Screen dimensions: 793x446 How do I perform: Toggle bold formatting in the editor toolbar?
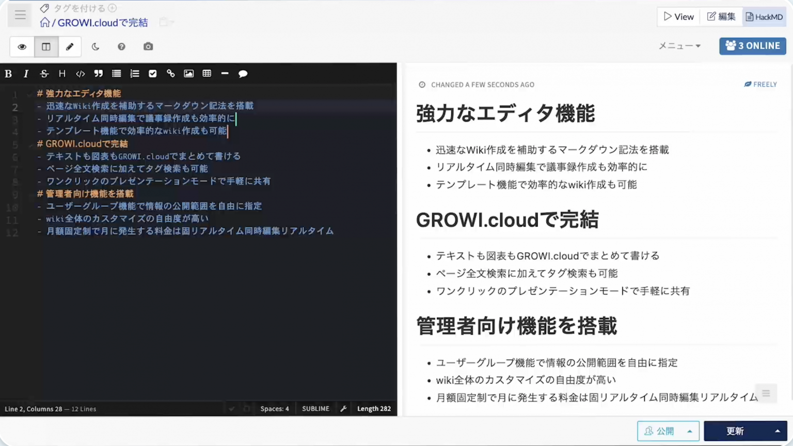pos(8,73)
